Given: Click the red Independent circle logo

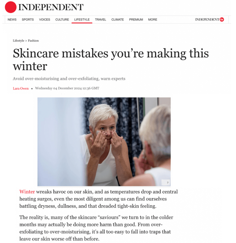Looking at the screenshot, I should pyautogui.click(x=11, y=7).
